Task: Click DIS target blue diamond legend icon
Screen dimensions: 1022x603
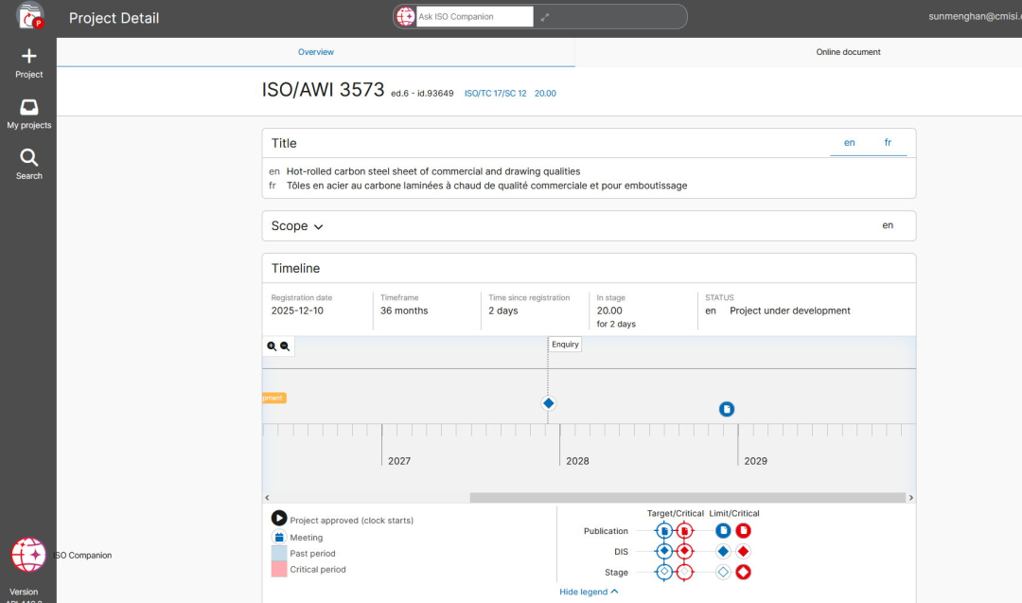Action: 664,552
